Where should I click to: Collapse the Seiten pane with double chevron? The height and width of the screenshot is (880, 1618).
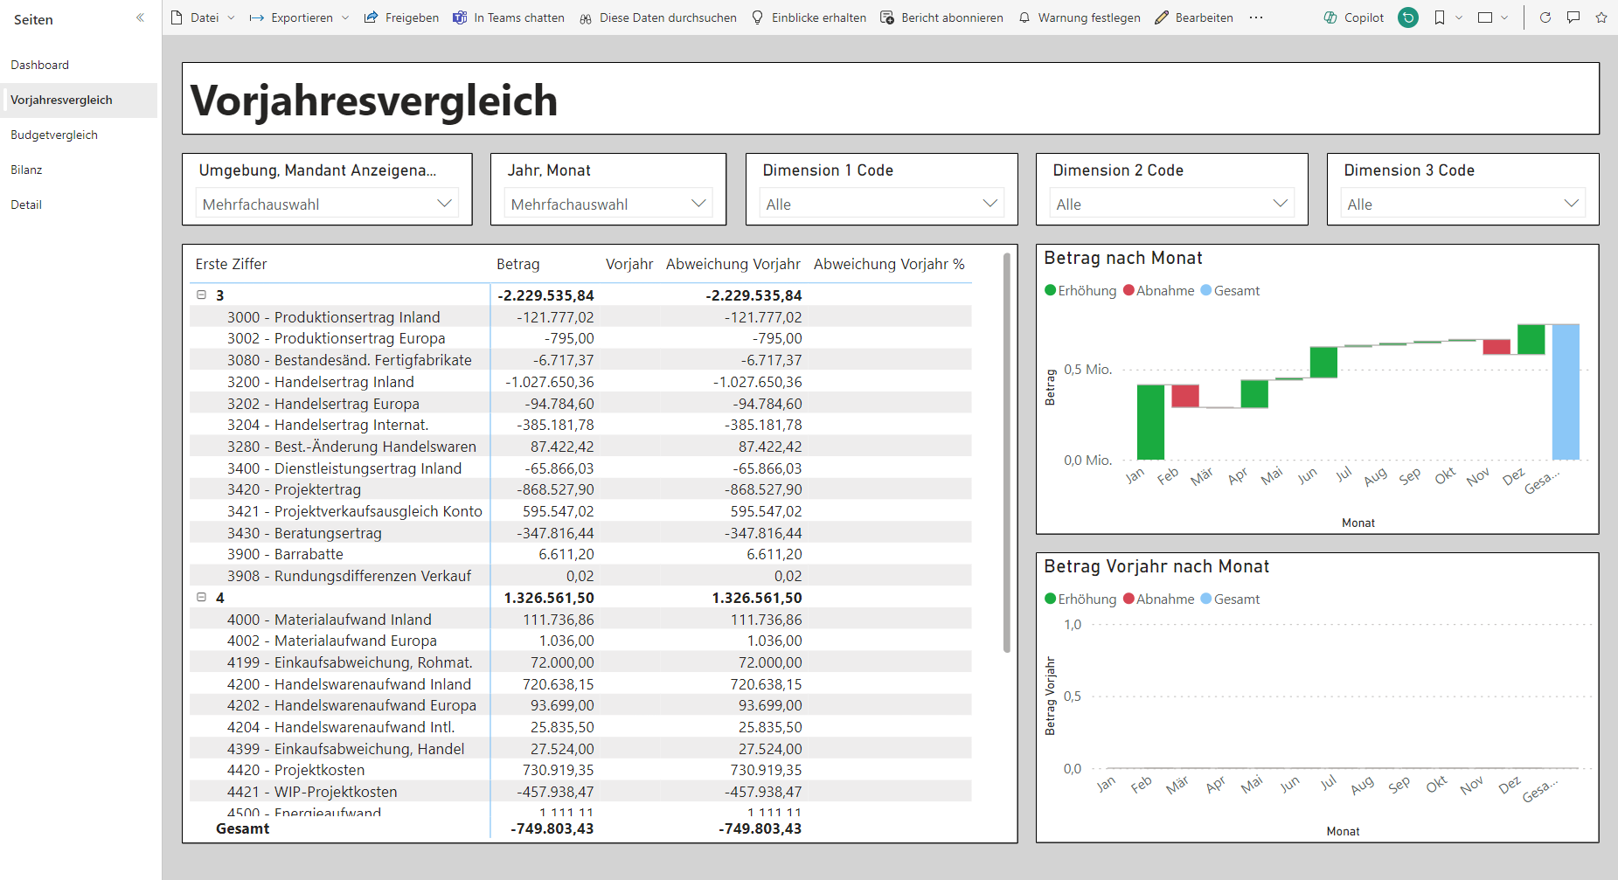[x=140, y=18]
